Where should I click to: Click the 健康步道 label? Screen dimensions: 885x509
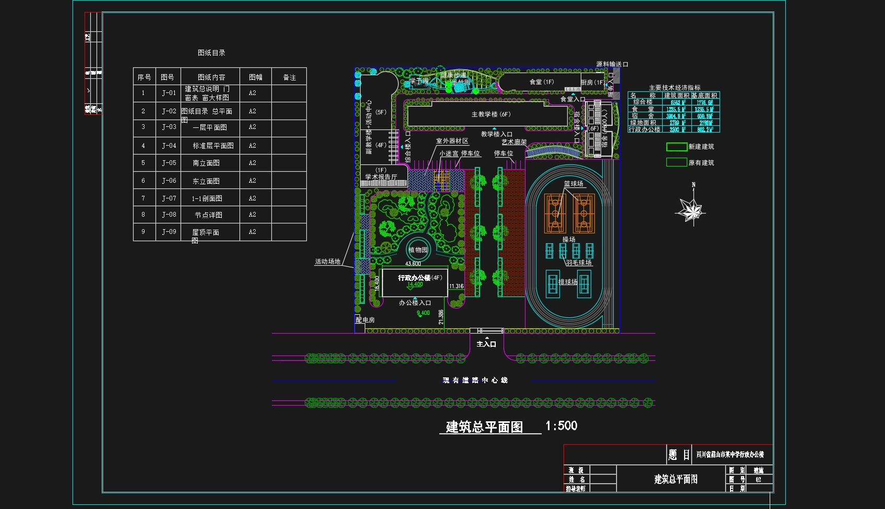[454, 76]
